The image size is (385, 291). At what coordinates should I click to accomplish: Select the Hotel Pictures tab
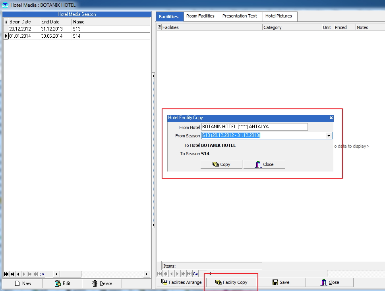point(279,16)
